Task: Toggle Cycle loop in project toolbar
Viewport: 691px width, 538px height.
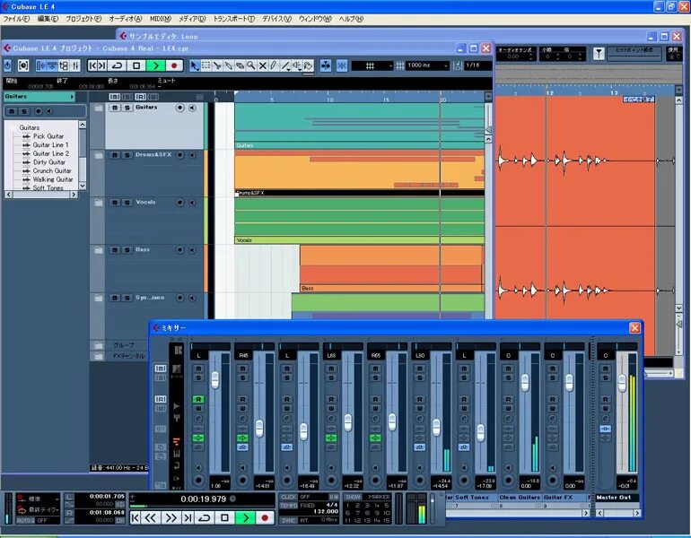Action: click(118, 65)
